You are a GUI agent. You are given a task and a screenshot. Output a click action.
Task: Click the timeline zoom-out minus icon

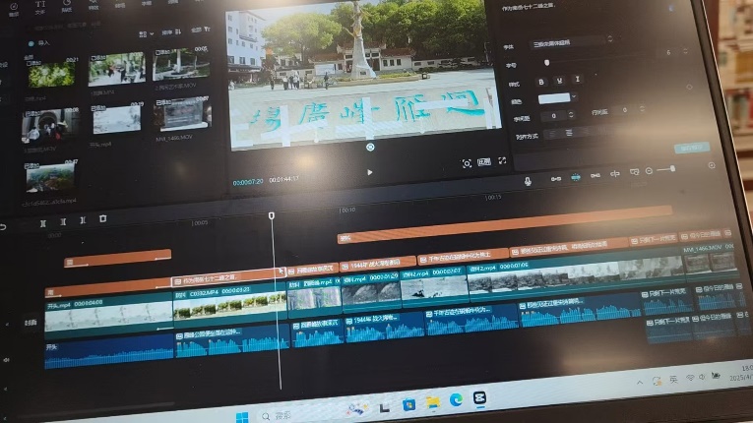coord(649,172)
